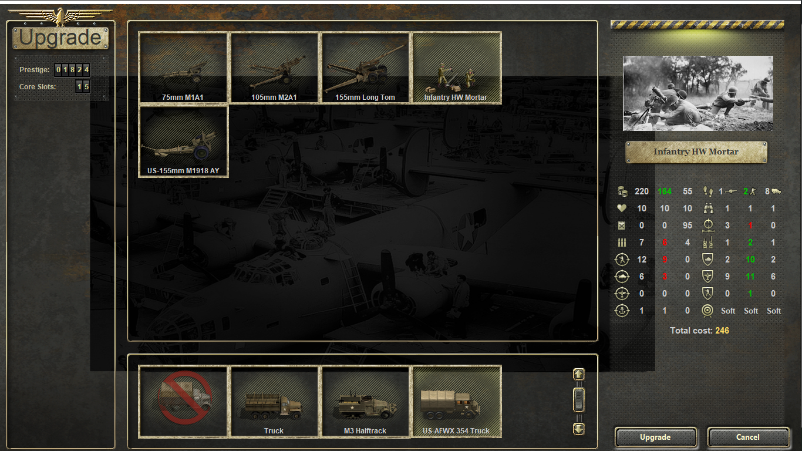The width and height of the screenshot is (802, 451).
Task: Click the towed gun movement type icon
Action: pos(732,191)
